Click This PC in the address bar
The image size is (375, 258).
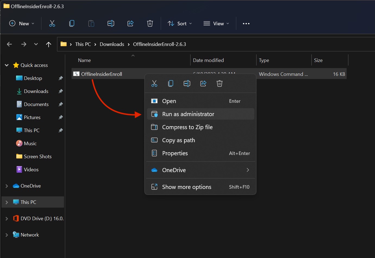click(x=83, y=44)
